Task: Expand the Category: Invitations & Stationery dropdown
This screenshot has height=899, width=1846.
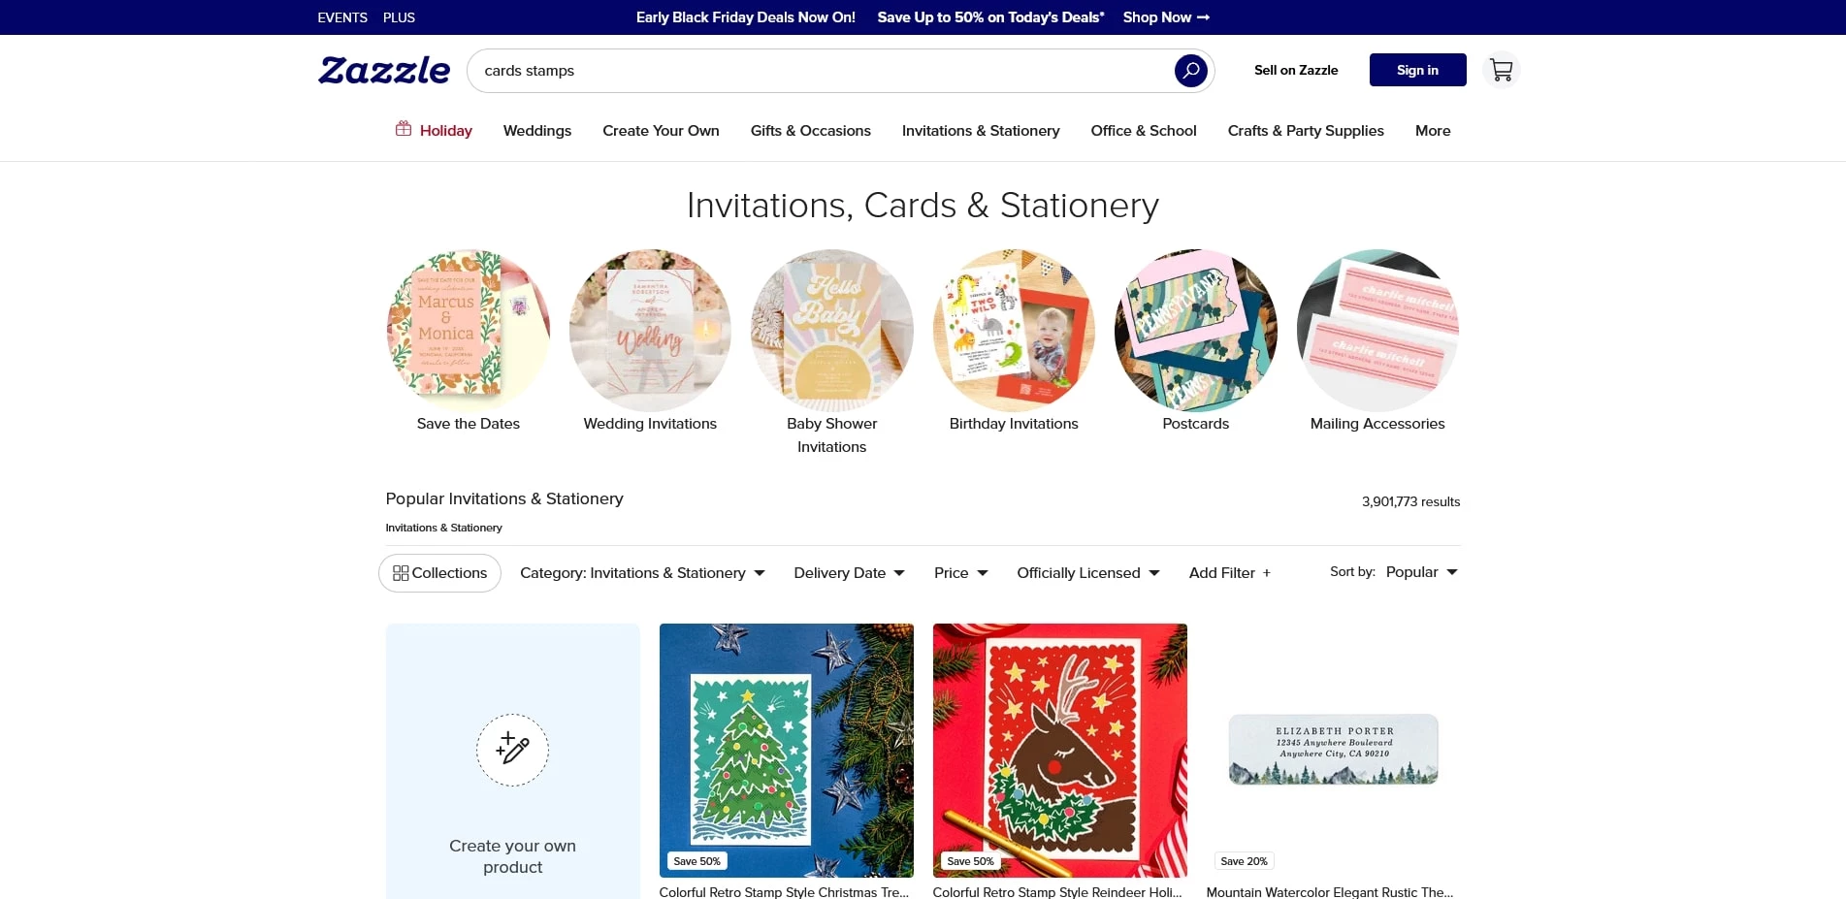Action: [642, 573]
